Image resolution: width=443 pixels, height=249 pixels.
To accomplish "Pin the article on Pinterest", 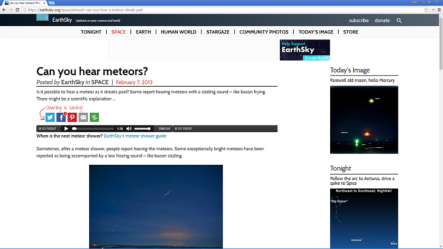I will [72, 118].
